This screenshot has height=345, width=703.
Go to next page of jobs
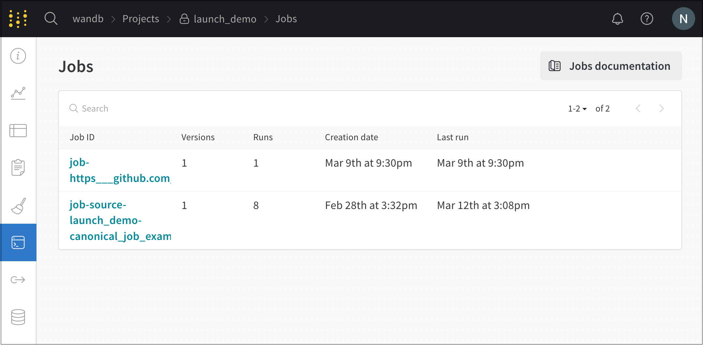tap(661, 109)
